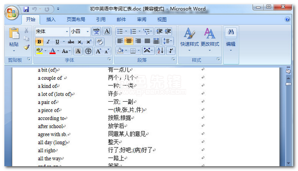Open quick access toolbar customize dropdown

[x=58, y=9]
